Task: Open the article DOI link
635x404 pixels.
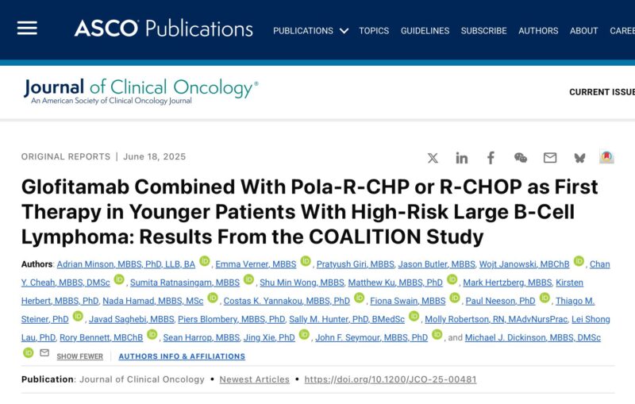Action: 391,379
